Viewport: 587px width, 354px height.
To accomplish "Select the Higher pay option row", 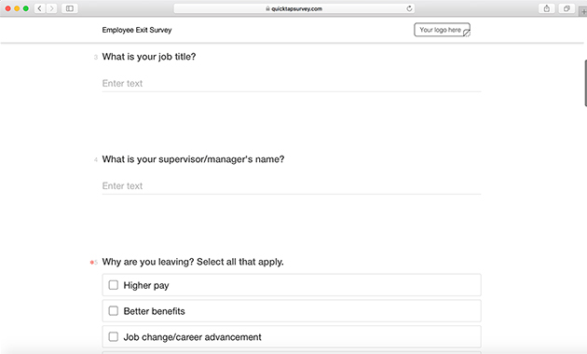I will click(x=292, y=285).
